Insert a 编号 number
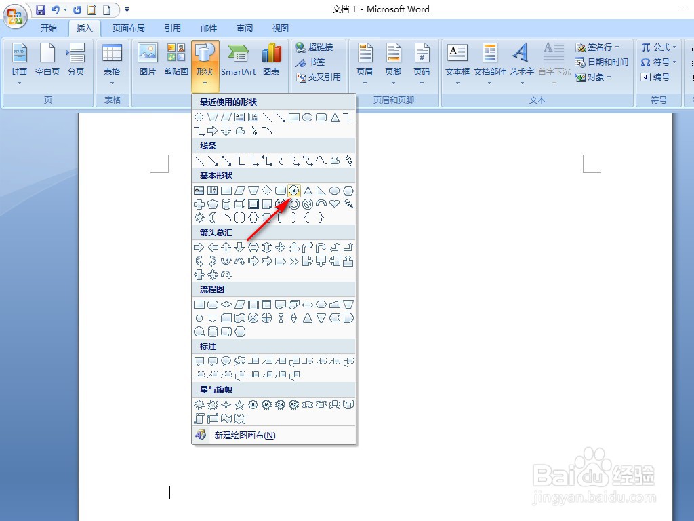This screenshot has height=521, width=694. pos(655,77)
